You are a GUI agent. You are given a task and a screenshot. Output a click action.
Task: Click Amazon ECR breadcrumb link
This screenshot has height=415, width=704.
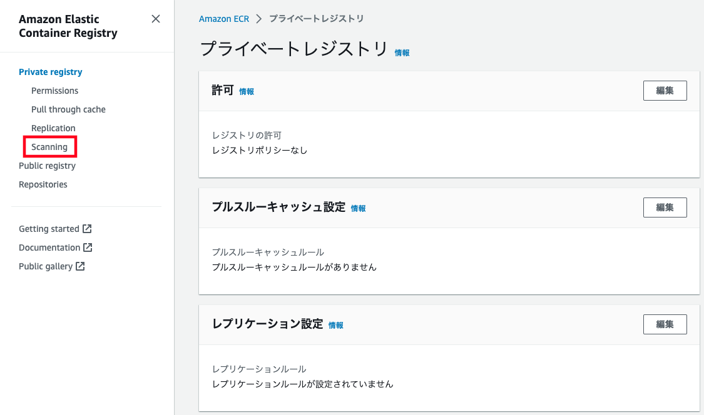point(223,19)
